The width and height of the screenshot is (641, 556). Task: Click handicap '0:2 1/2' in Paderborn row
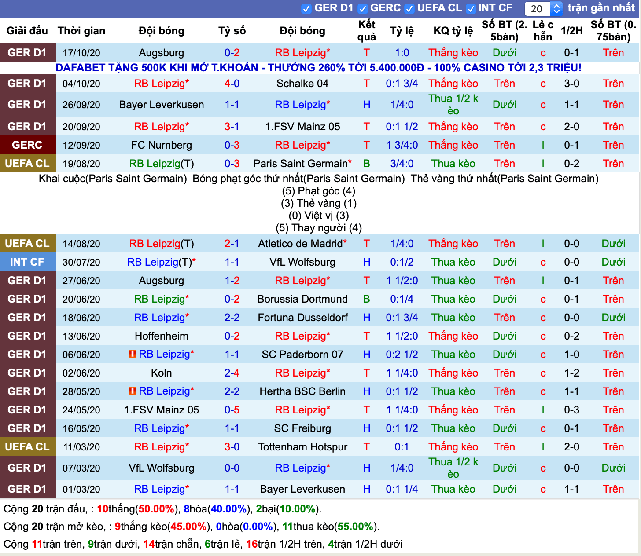click(402, 355)
